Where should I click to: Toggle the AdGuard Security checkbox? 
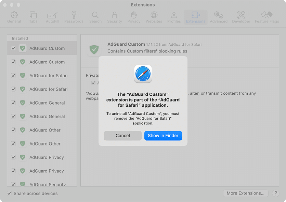13,184
